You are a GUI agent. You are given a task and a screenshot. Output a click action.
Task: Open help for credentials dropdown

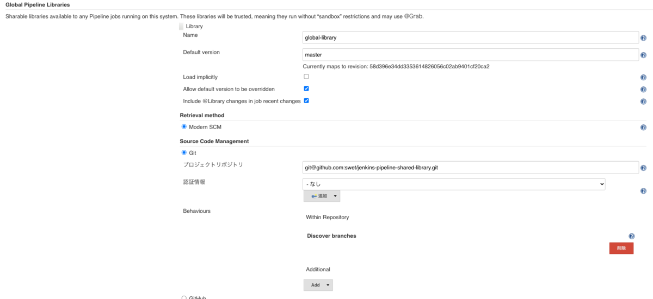pos(643,191)
